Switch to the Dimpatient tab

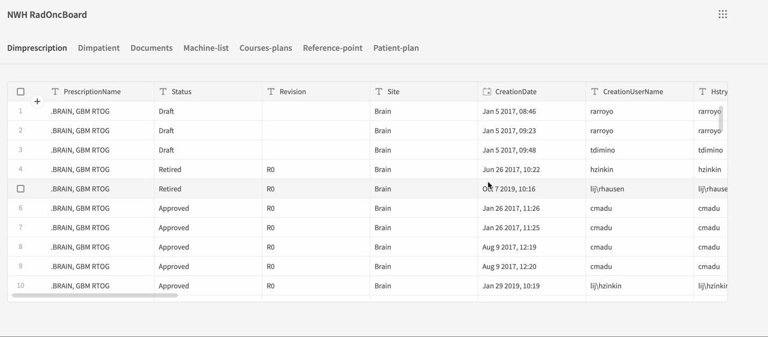click(99, 48)
